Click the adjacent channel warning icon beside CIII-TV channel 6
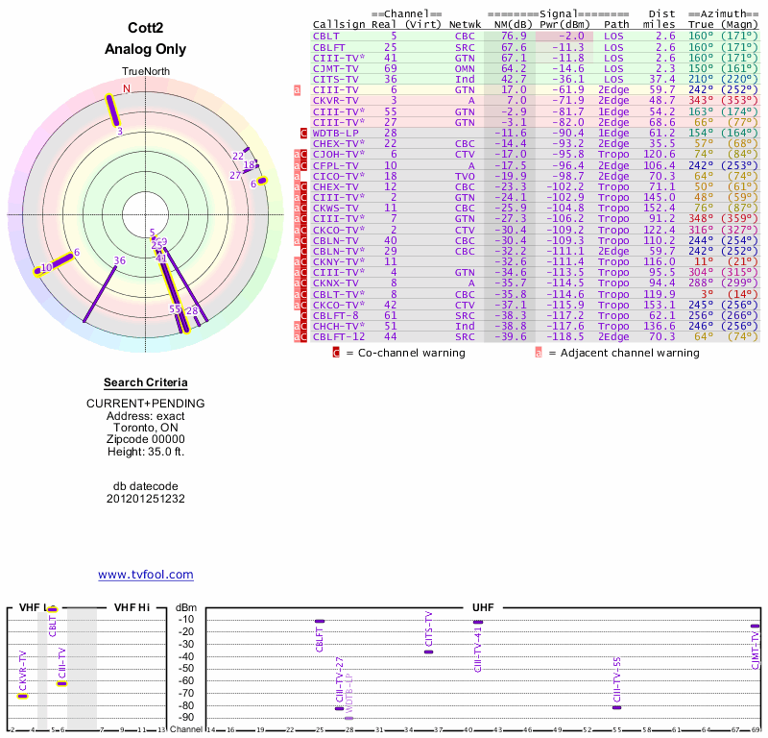Image resolution: width=768 pixels, height=738 pixels. (x=297, y=89)
